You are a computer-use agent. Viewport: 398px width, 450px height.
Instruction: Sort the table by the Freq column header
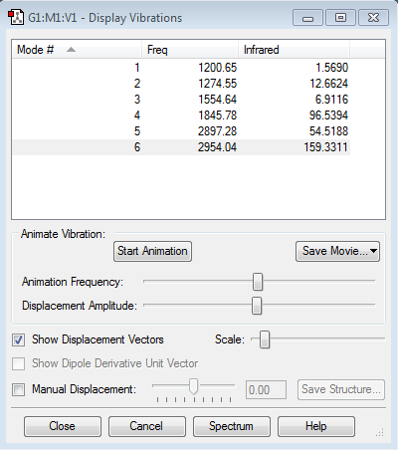point(190,50)
